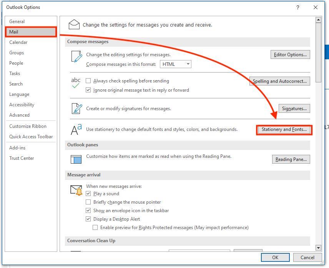This screenshot has width=329, height=268.
Task: Open Spelling and Autocorrect settings
Action: (279, 81)
